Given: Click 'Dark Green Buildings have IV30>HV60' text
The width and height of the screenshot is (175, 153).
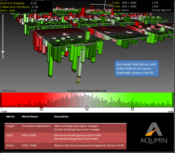Looking at the screenshot, I should 77,135.
